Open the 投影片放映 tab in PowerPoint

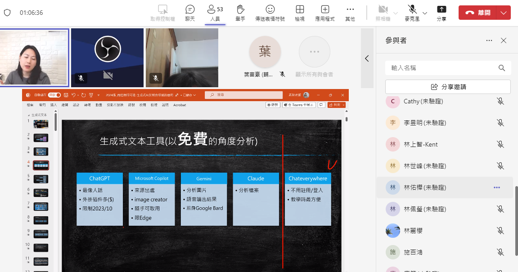click(x=115, y=105)
